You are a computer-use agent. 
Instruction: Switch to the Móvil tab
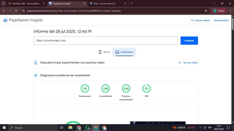pos(104,52)
